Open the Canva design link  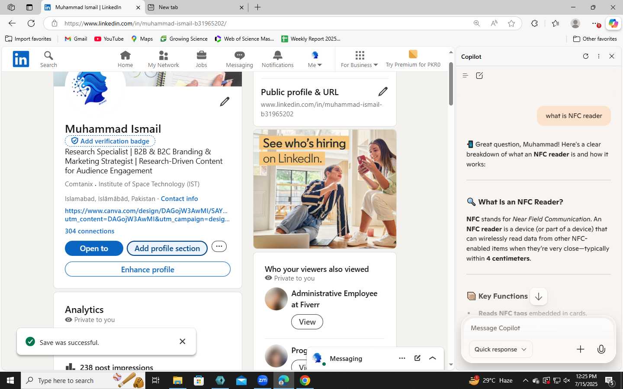[147, 215]
